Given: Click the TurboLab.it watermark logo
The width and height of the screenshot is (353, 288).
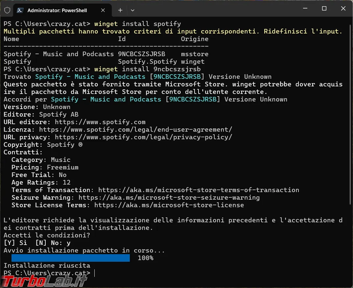Looking at the screenshot, I should [44, 281].
